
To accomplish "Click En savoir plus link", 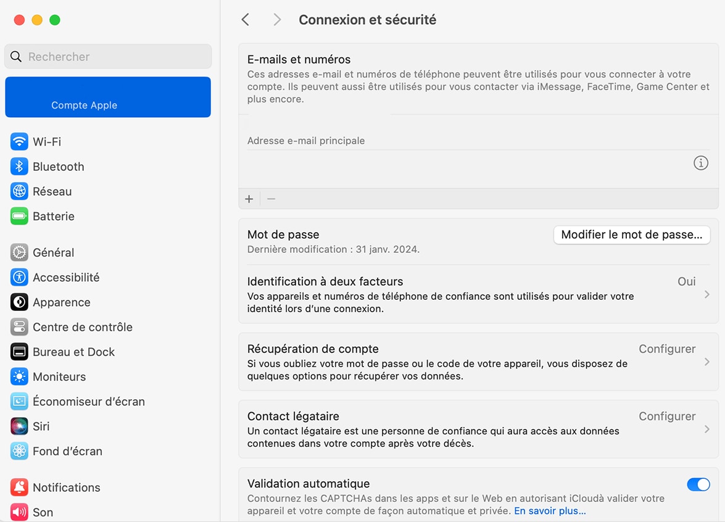I will pos(550,511).
